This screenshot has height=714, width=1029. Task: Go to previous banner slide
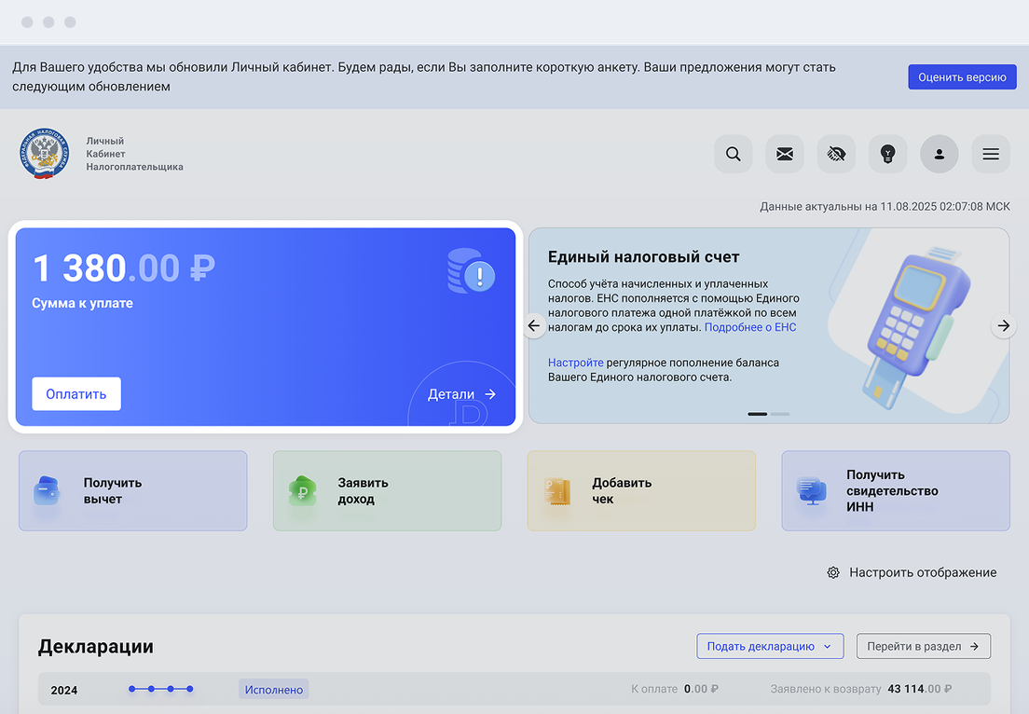(x=534, y=325)
